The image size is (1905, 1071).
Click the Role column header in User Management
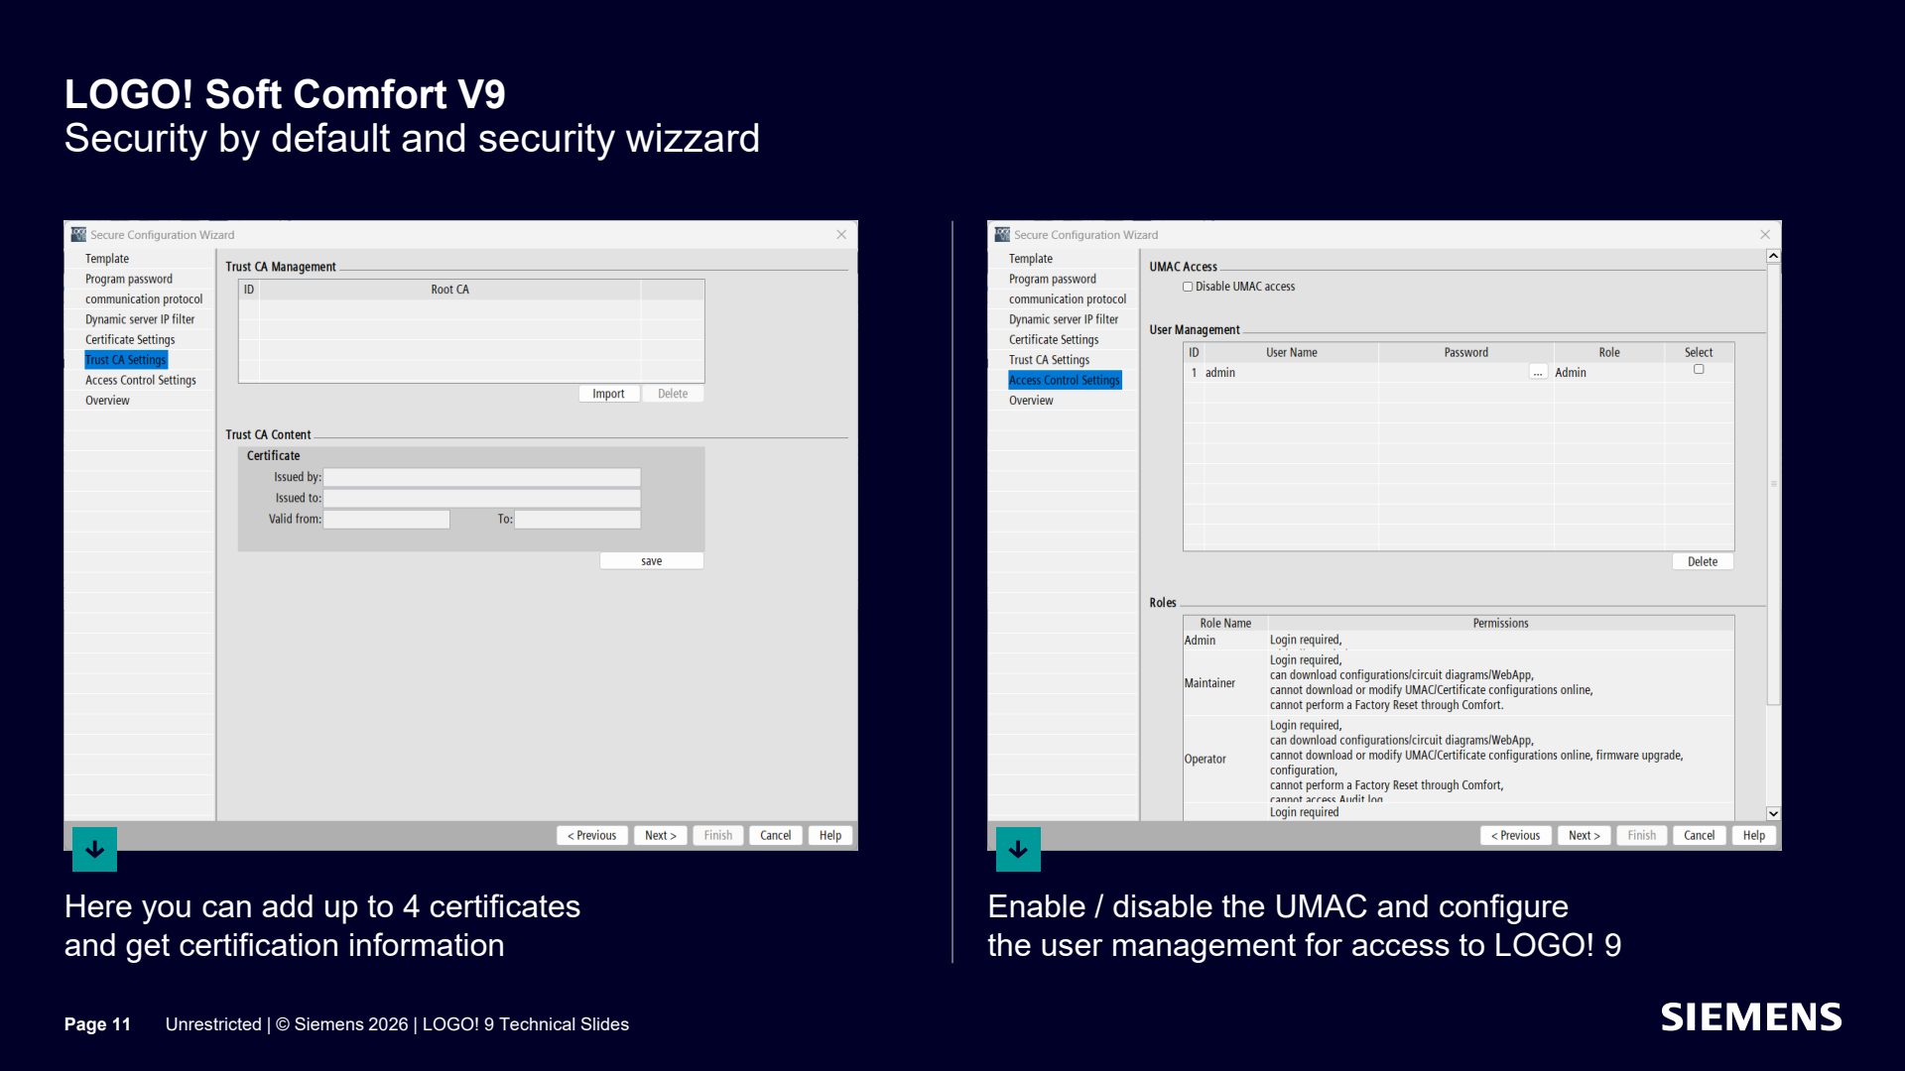coord(1608,352)
